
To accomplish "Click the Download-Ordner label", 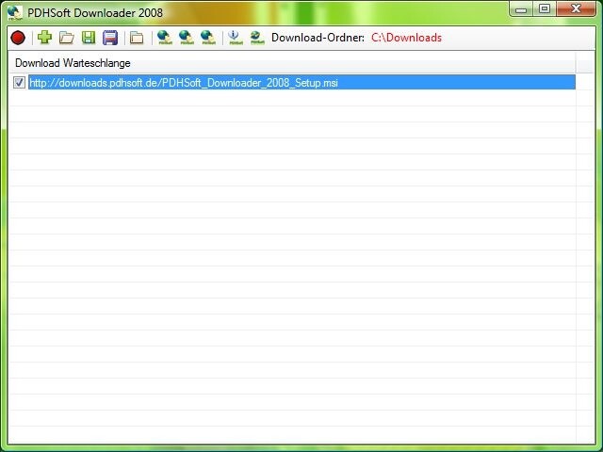I will pos(318,38).
